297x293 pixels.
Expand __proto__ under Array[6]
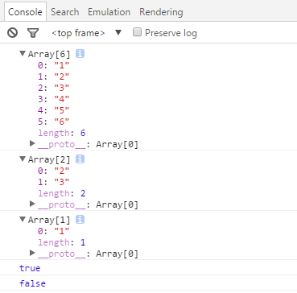coord(32,143)
